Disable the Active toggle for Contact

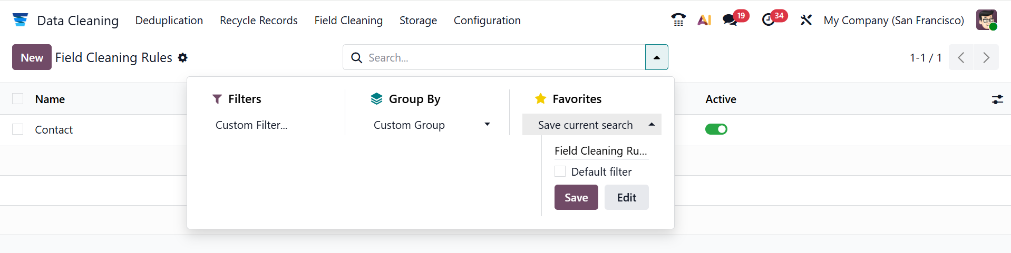(716, 129)
